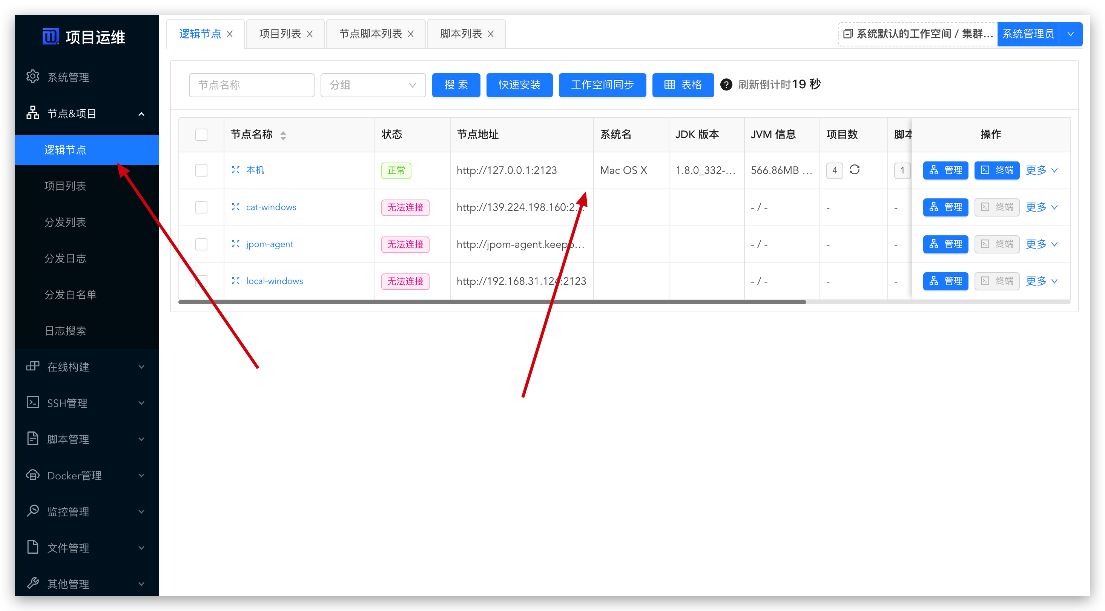Close the 脚本列表 tab

pyautogui.click(x=491, y=34)
